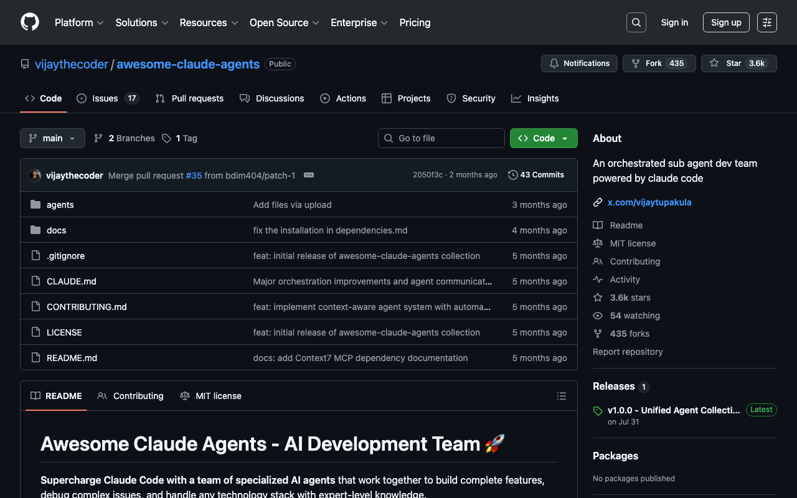Click the Sign up button

pyautogui.click(x=725, y=22)
